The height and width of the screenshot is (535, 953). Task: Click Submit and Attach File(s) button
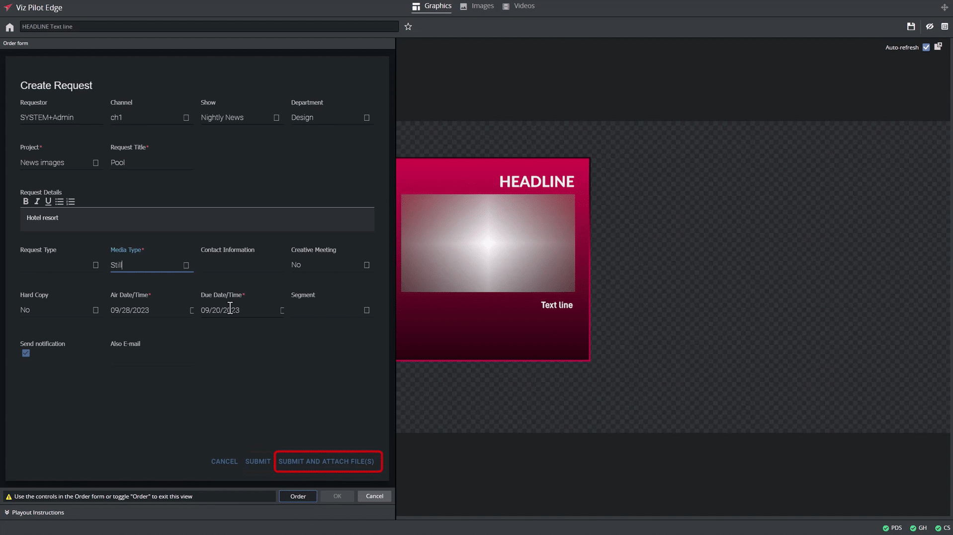pyautogui.click(x=326, y=461)
